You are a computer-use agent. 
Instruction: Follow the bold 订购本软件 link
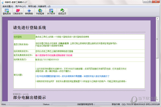coord(64,43)
